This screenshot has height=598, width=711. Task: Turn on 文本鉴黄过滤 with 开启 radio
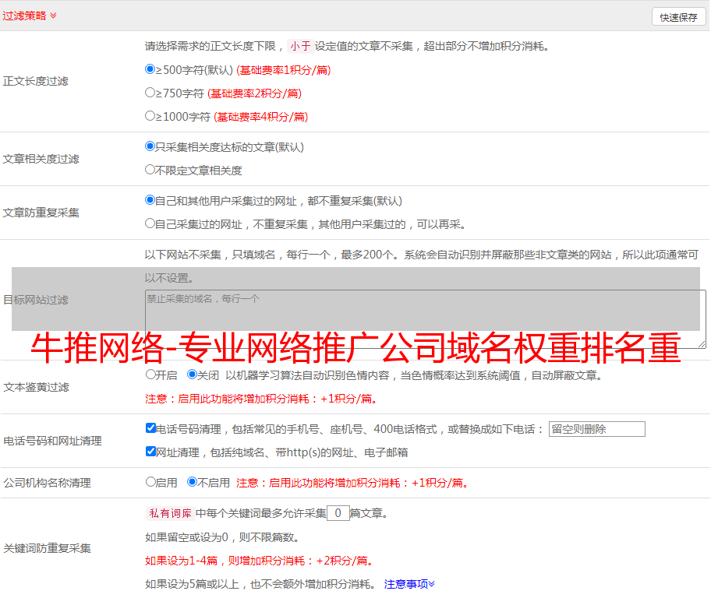(x=150, y=375)
